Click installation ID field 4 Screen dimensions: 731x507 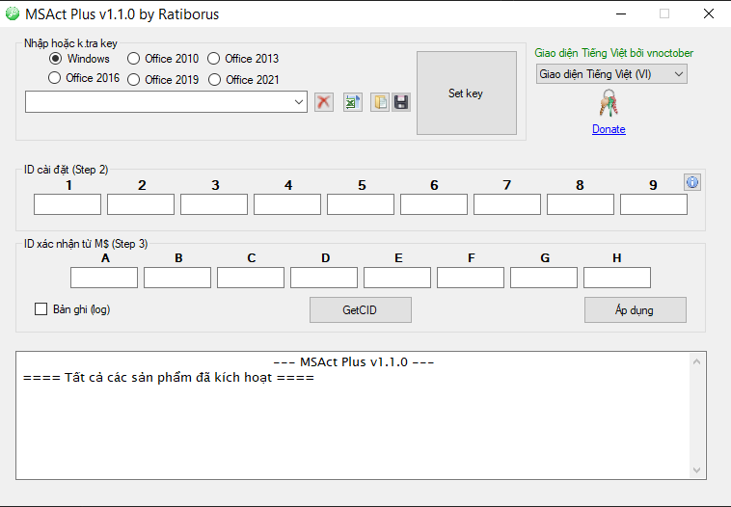pos(287,204)
